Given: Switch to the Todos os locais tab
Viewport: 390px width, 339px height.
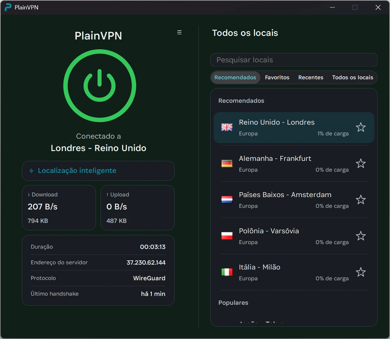Looking at the screenshot, I should (352, 77).
